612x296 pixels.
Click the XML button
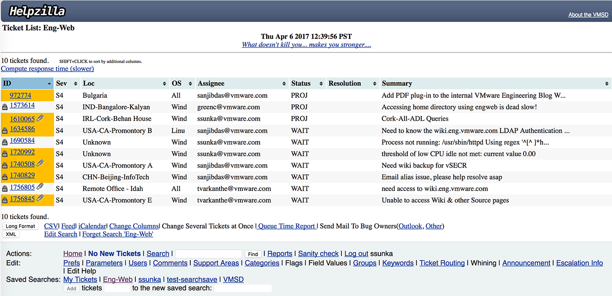tap(11, 234)
